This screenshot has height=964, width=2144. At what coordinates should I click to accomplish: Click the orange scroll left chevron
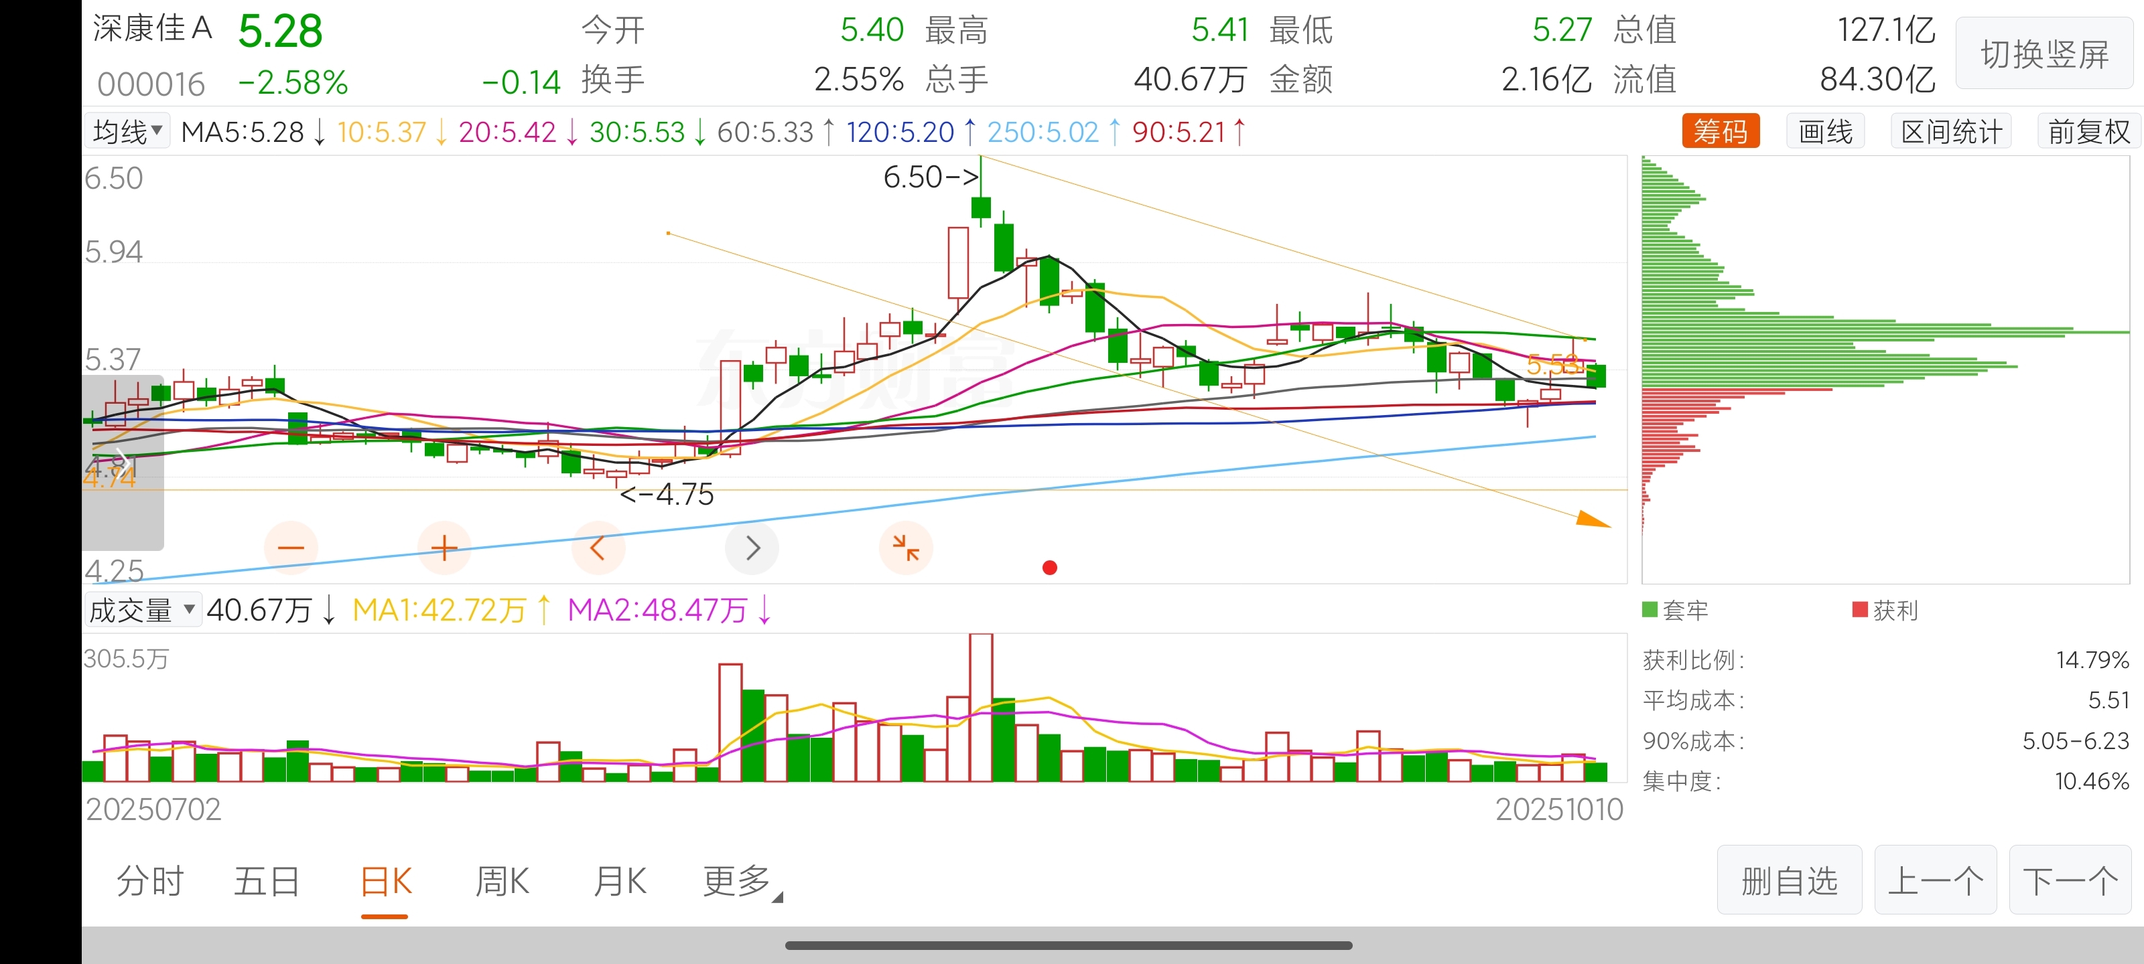point(598,548)
